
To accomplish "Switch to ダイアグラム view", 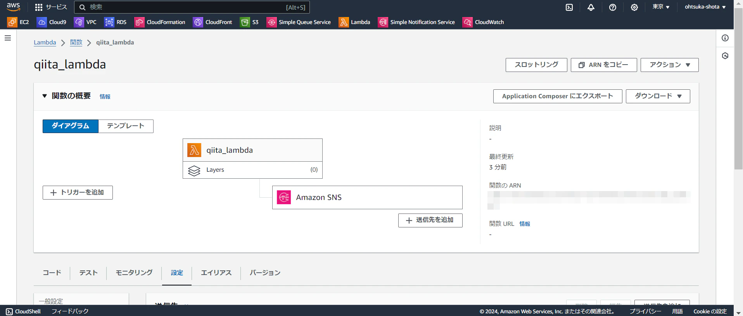I will [x=71, y=126].
